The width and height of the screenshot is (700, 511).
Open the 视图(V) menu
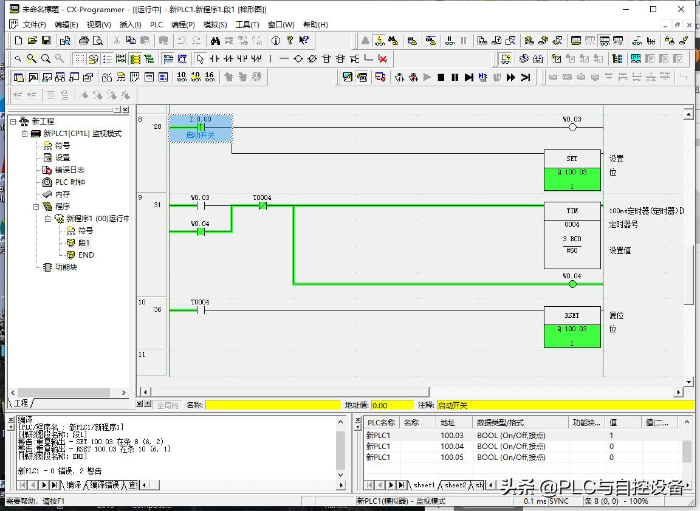click(98, 24)
